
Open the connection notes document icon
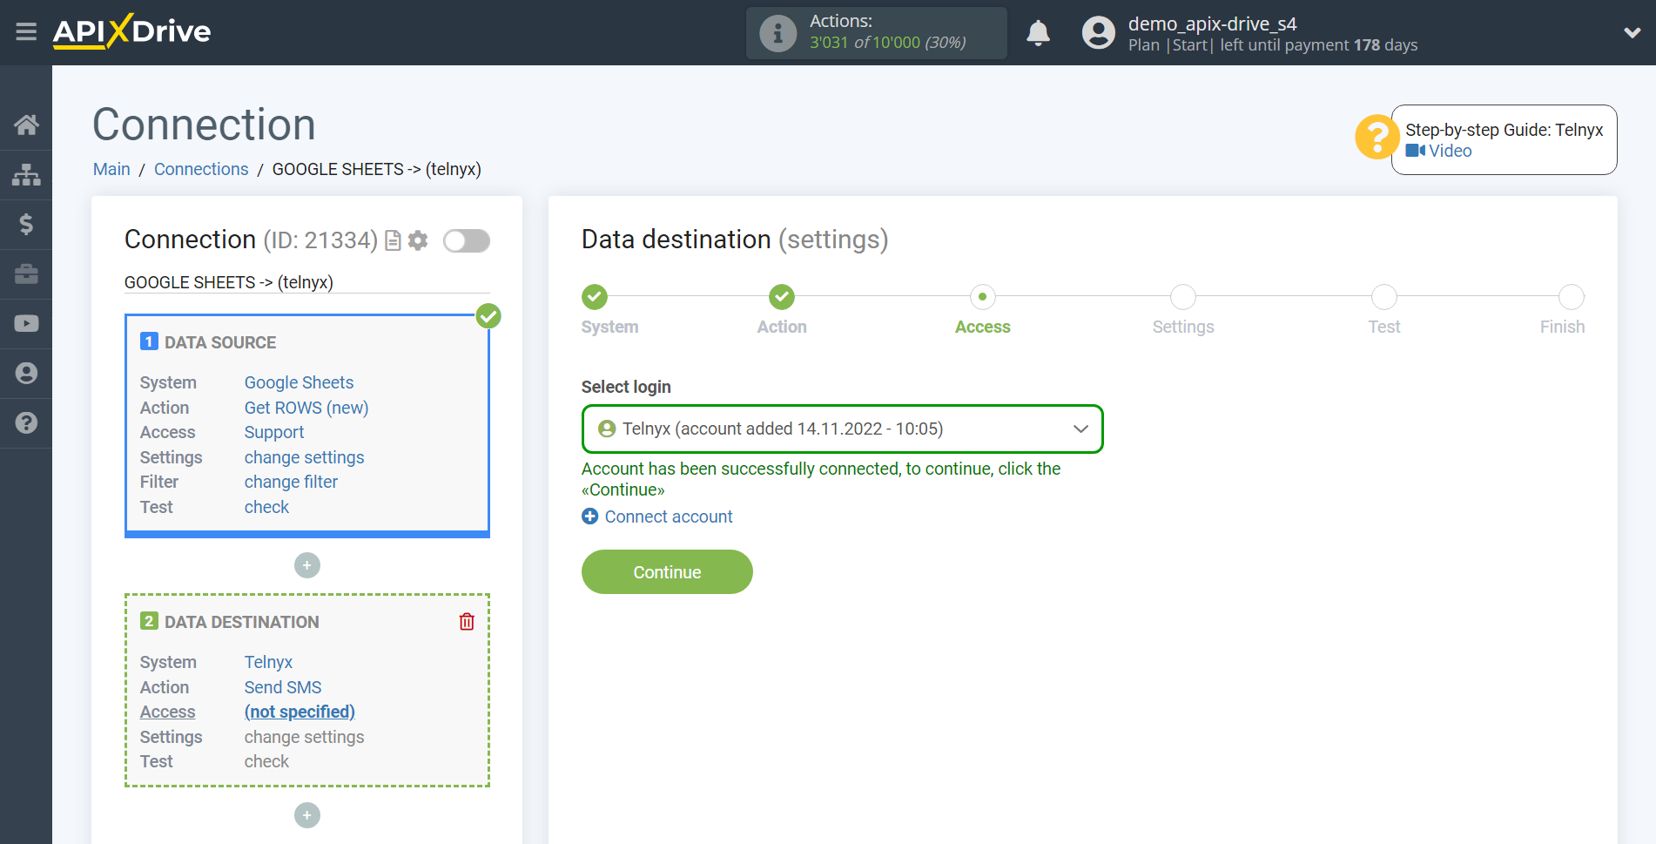pos(393,240)
